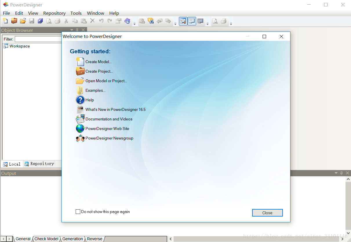Click the Delete X toolbar icon

click(x=92, y=21)
